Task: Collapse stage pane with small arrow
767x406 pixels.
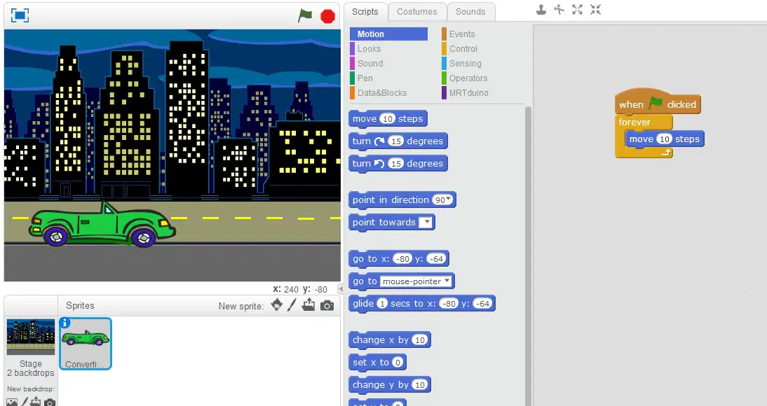Action: click(341, 289)
